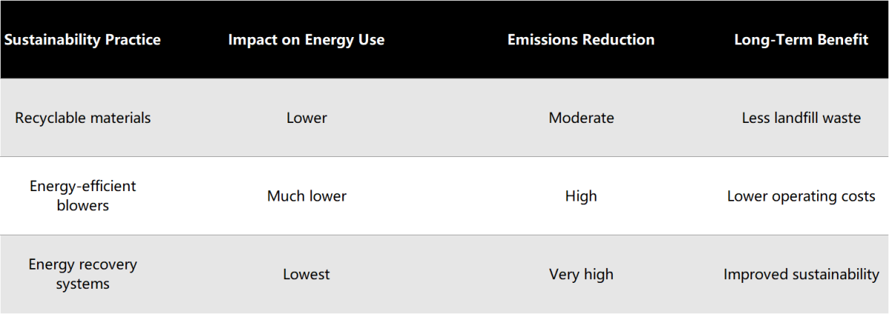The image size is (889, 314).
Task: Select the Less landfill waste cell
Action: 801,118
